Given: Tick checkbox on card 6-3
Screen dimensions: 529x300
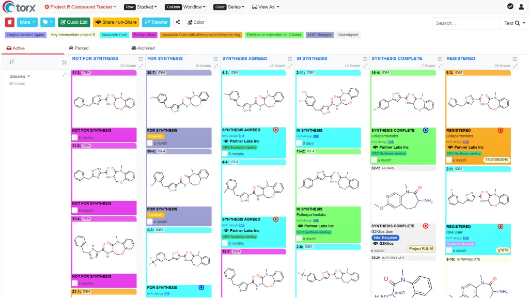Looking at the screenshot, I should [449, 160].
